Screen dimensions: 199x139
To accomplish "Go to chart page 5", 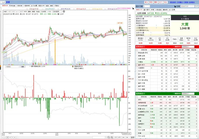I will pyautogui.click(x=12, y=137).
